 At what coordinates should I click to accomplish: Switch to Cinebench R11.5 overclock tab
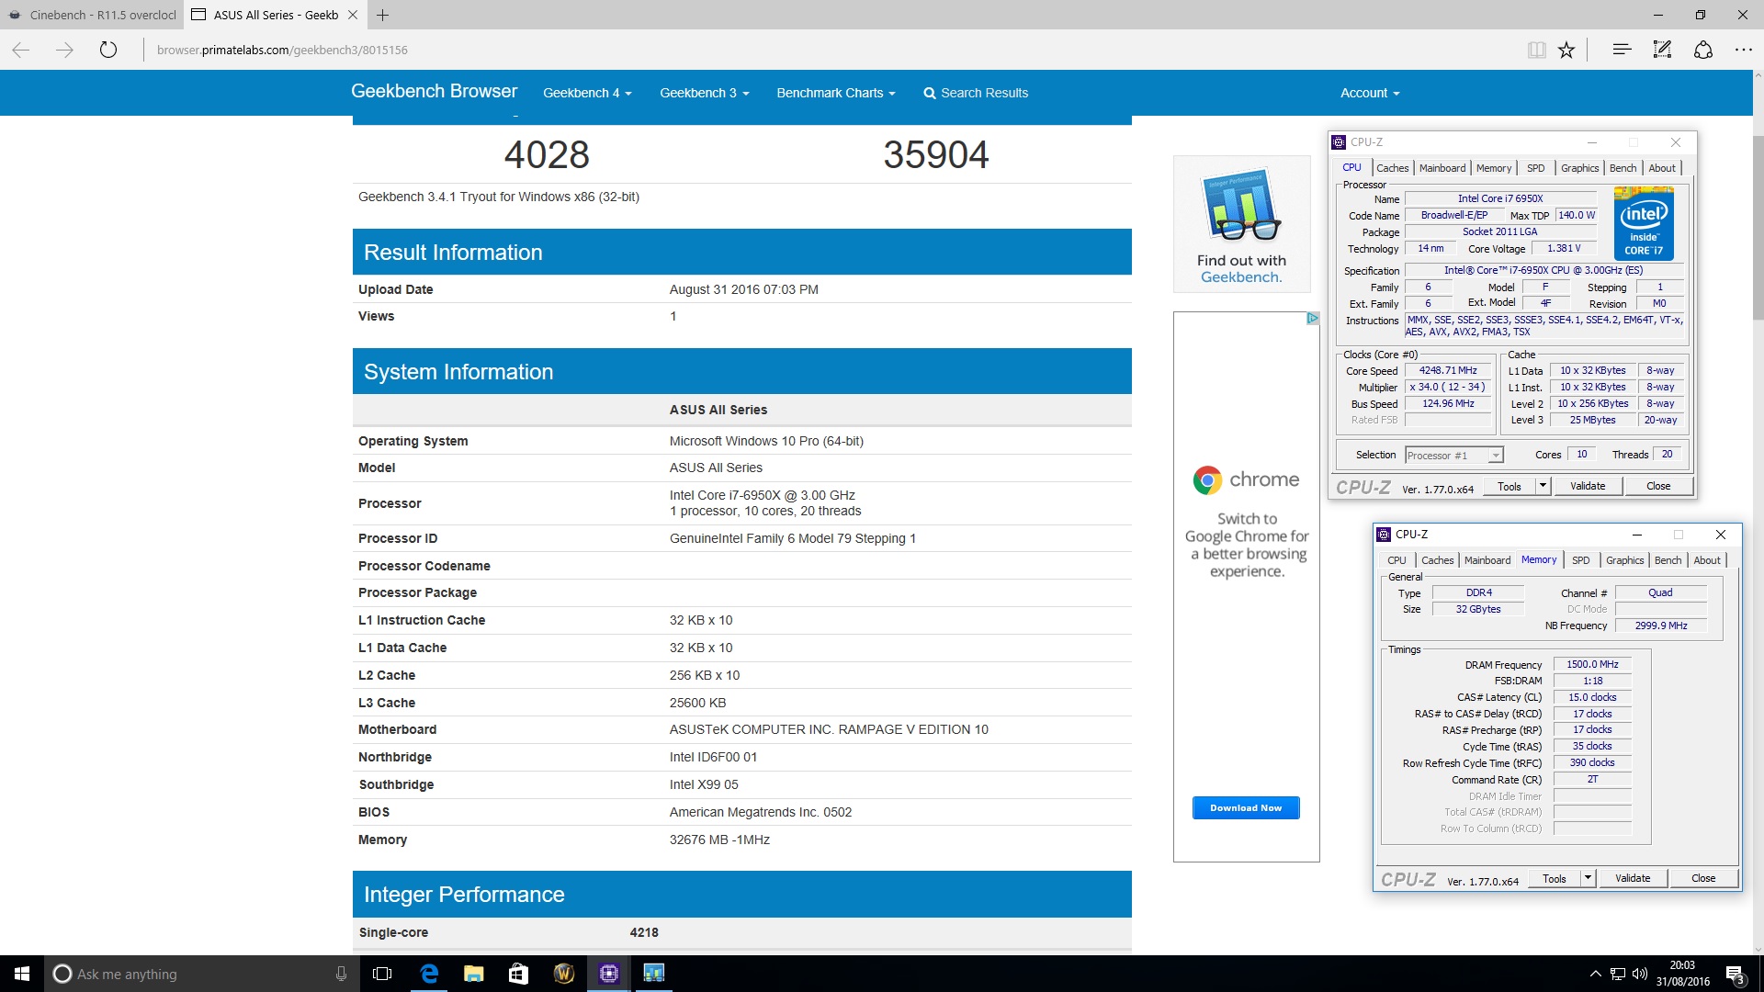click(x=92, y=15)
